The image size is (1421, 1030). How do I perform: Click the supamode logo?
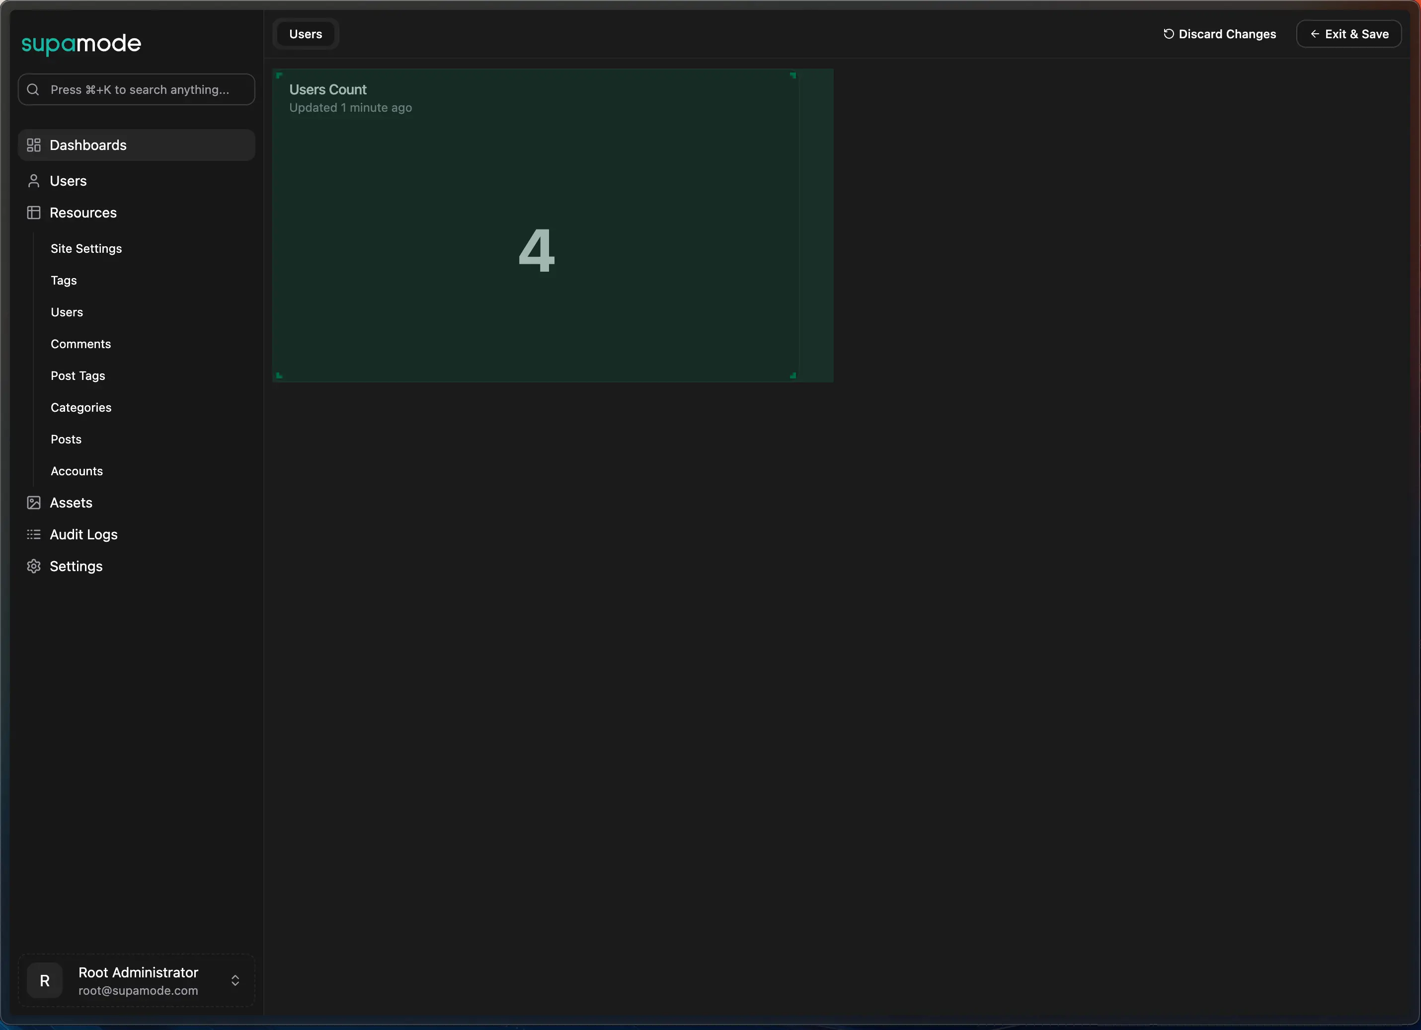(81, 44)
